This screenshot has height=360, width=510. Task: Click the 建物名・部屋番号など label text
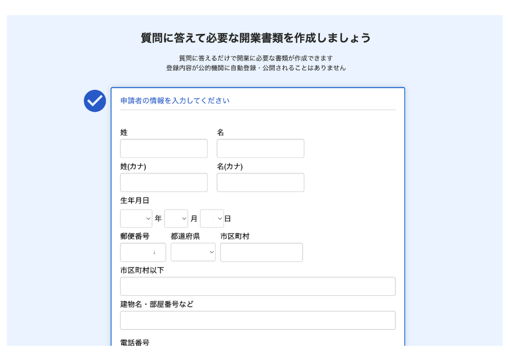[x=157, y=304]
